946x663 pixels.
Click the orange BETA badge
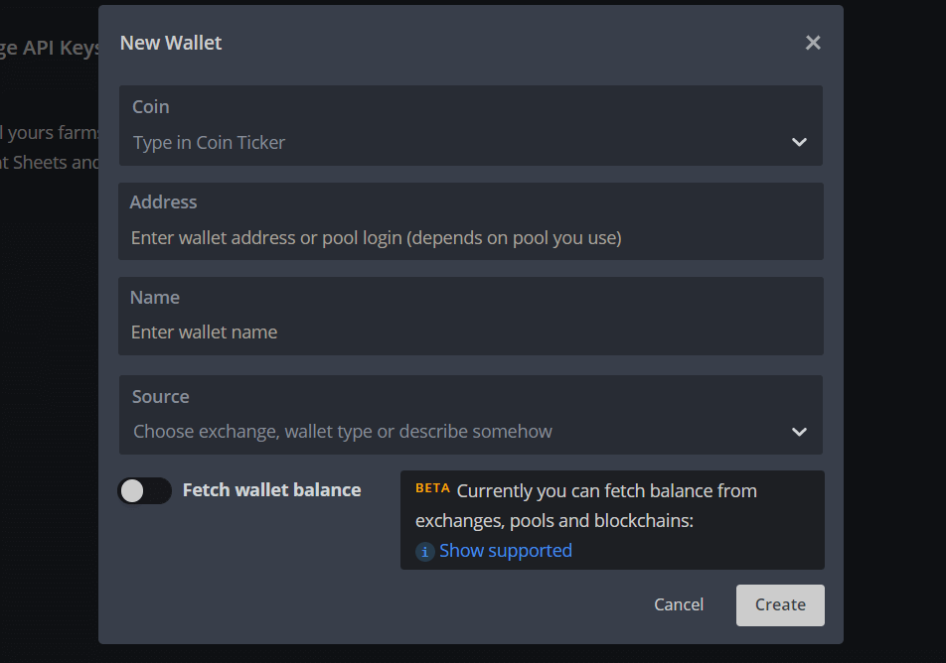point(432,488)
